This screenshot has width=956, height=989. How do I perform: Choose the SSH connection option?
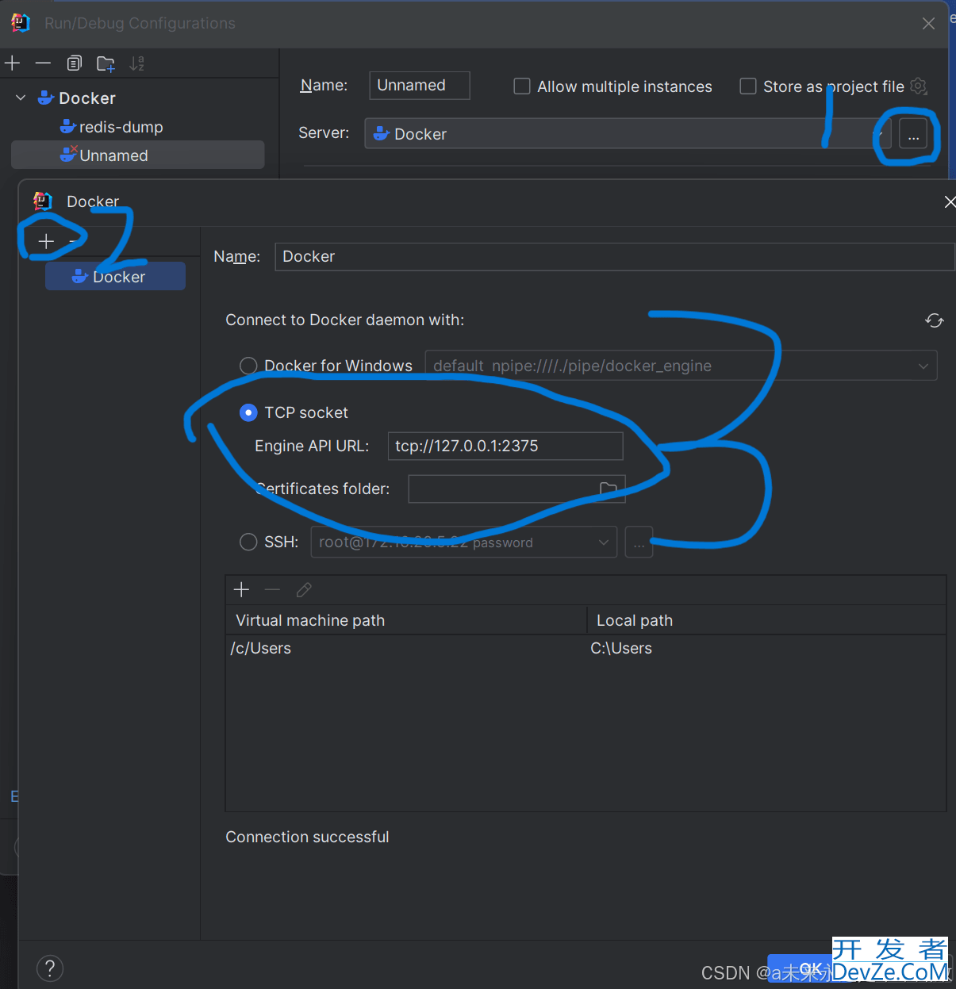(x=248, y=542)
